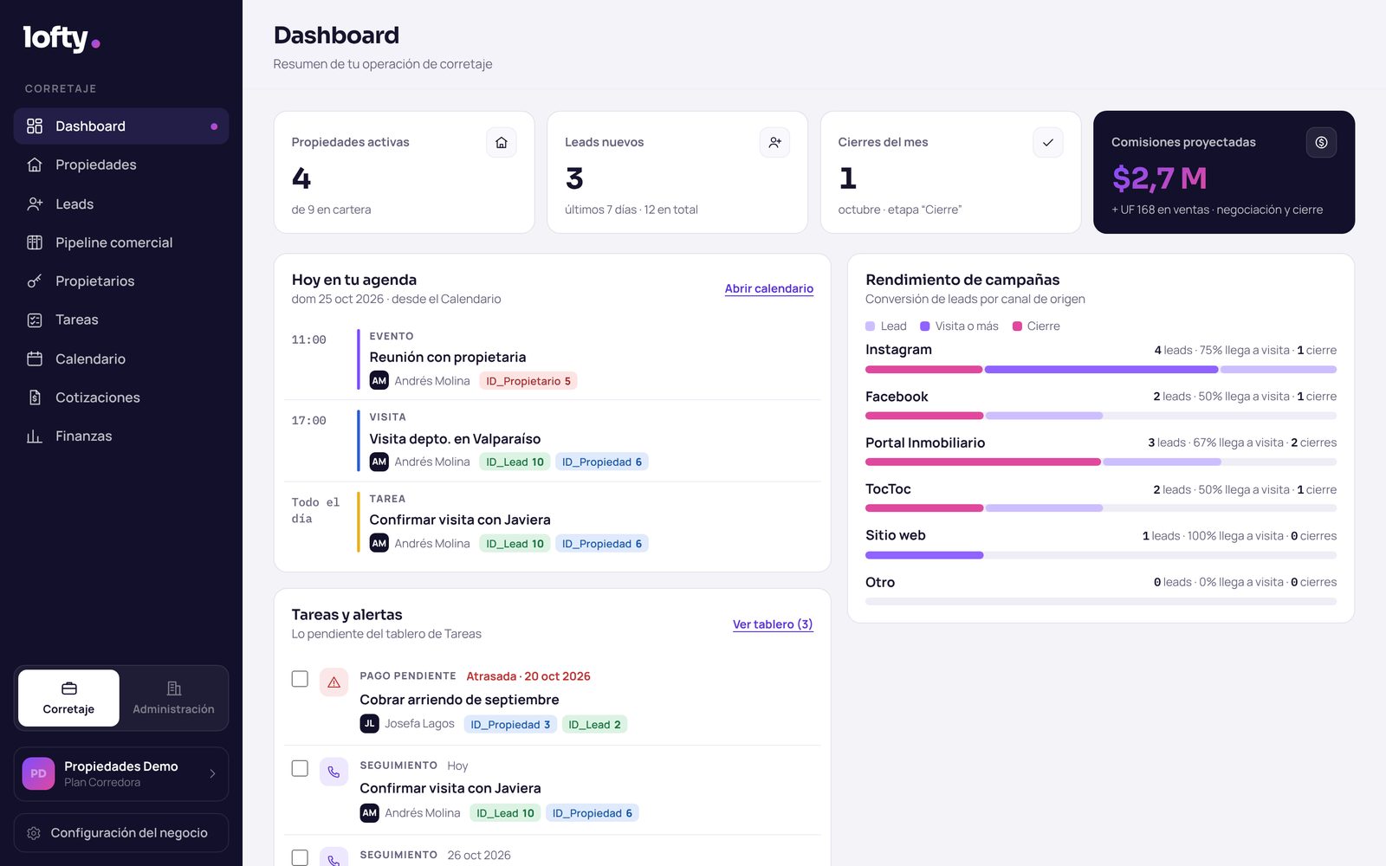Click ID_Lead 10 tag on Valparaíso visit
Viewport: 1386px width, 866px height.
(x=515, y=462)
